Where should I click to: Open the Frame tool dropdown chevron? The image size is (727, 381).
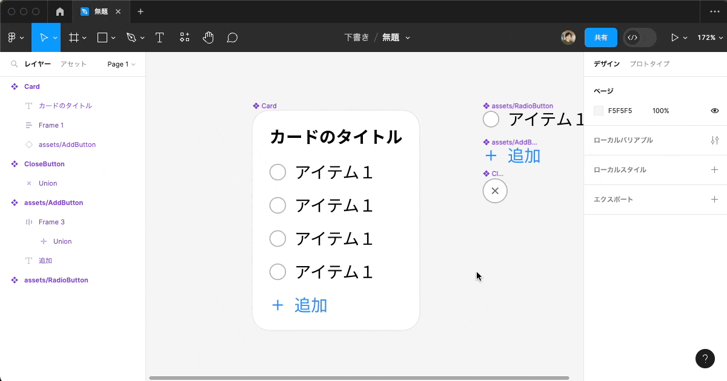84,37
